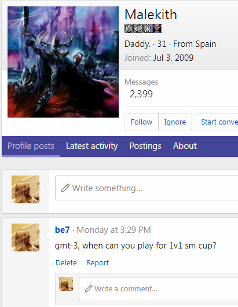Click the bronze trophy badge icon
238x307 pixels.
tap(157, 28)
